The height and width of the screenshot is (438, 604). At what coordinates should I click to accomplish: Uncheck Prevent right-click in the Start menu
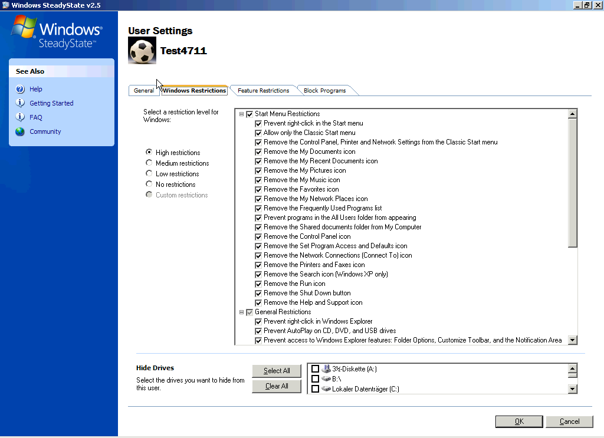click(258, 124)
